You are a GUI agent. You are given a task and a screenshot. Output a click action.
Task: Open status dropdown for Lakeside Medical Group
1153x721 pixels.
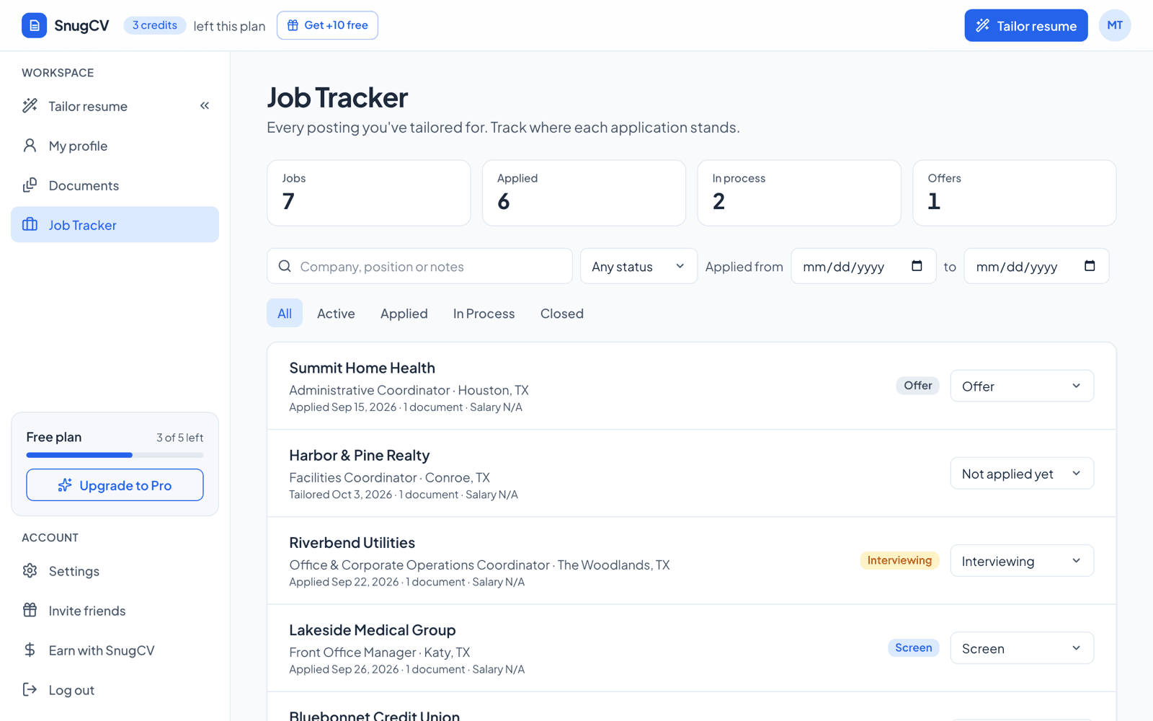tap(1022, 647)
